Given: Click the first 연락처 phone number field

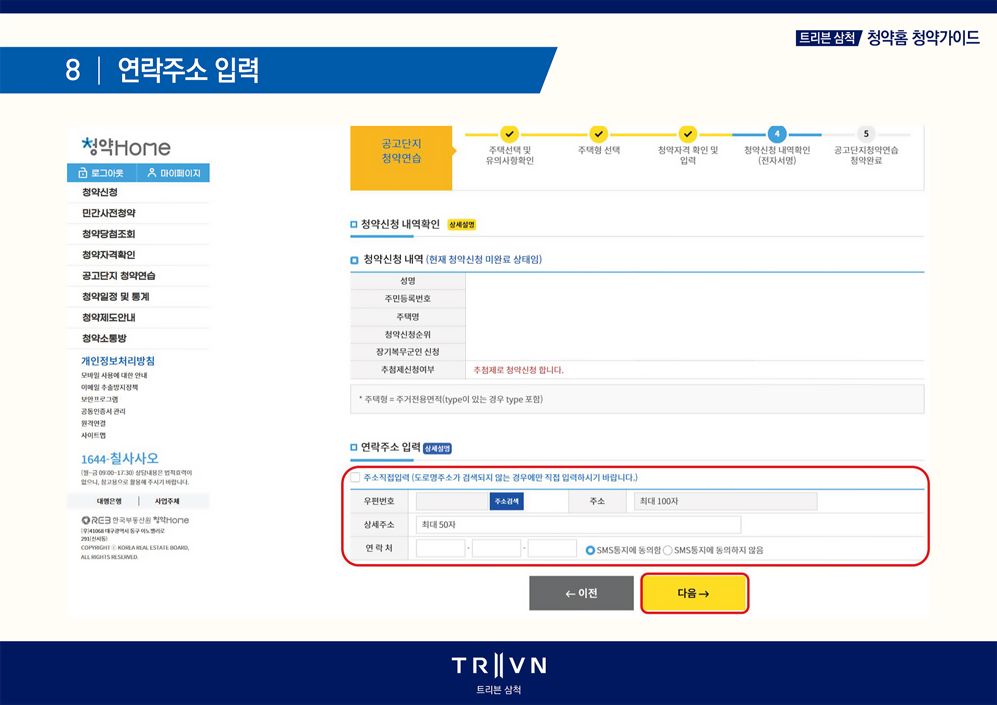Looking at the screenshot, I should (x=440, y=548).
